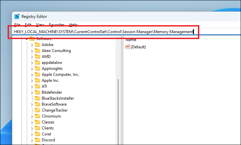Expand the Adobe key
The image size is (241, 145).
point(32,45)
